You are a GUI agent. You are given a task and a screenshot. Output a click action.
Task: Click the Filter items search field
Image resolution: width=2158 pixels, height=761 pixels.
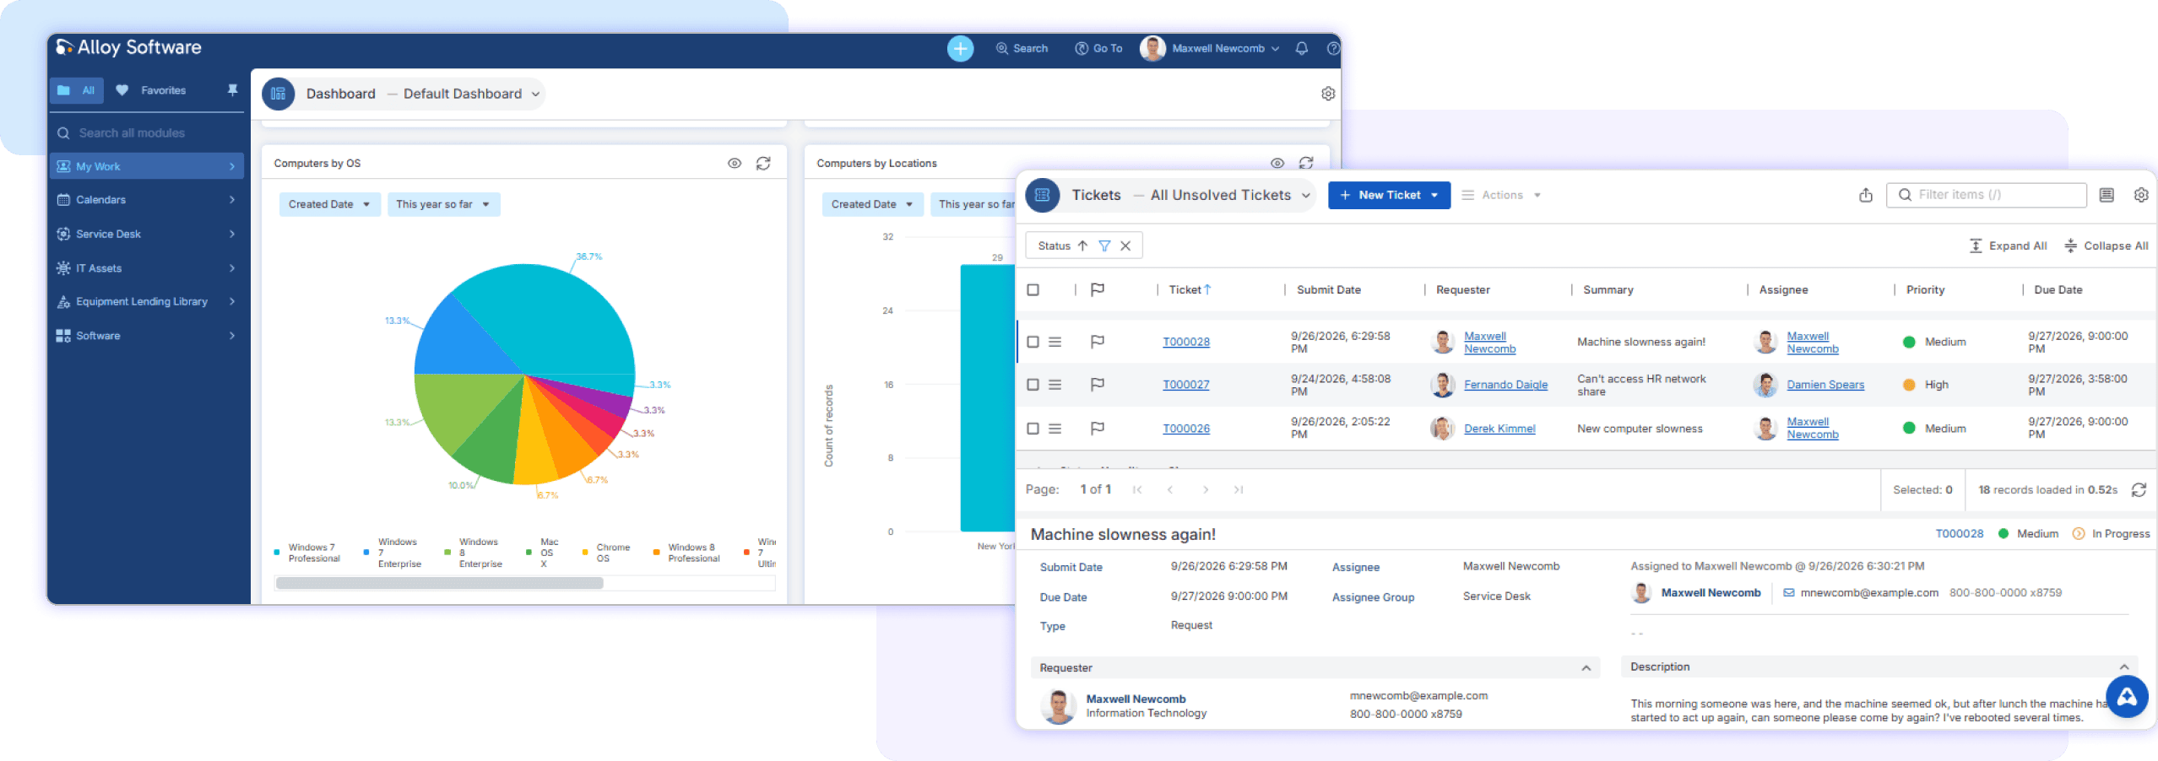tap(1987, 195)
